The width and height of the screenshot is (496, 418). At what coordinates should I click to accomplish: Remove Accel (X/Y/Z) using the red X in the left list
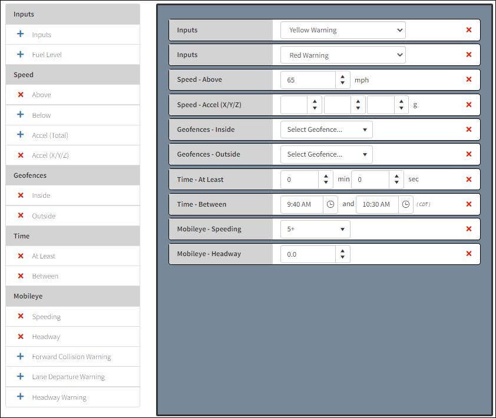21,155
